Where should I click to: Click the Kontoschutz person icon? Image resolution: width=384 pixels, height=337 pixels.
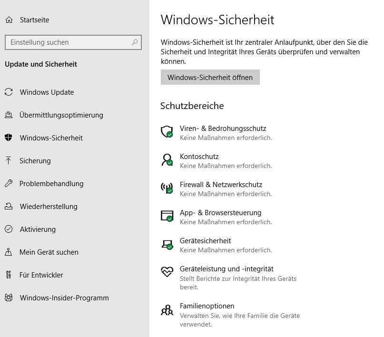tap(167, 160)
